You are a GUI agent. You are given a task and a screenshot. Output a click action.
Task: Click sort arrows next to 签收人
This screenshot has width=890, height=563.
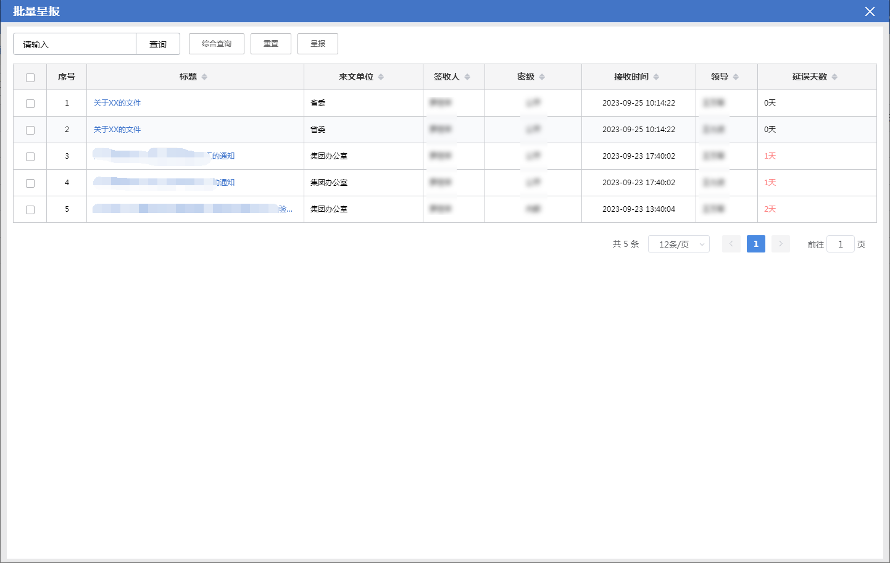point(467,77)
